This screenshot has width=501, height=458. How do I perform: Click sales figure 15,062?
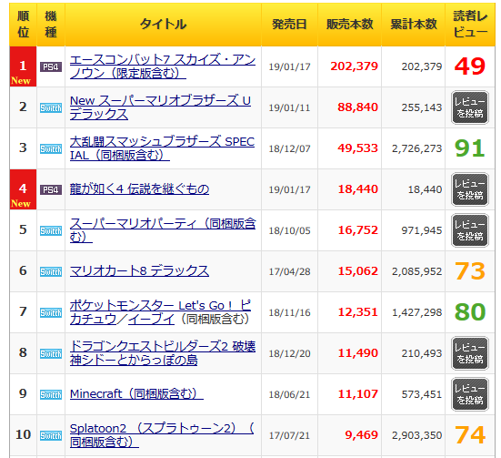tap(358, 271)
